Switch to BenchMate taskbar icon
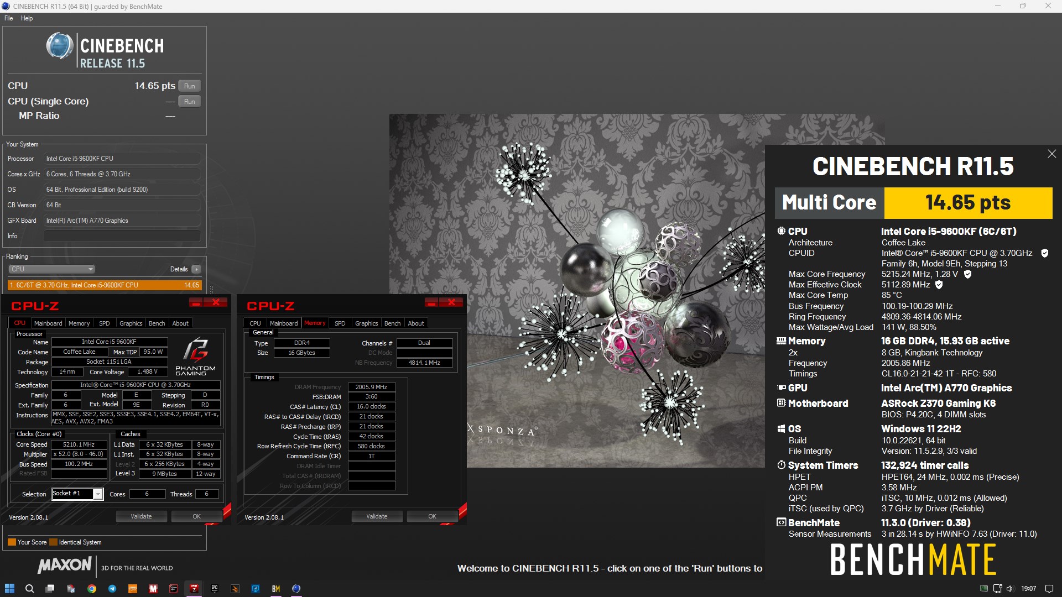The image size is (1062, 597). pyautogui.click(x=276, y=589)
